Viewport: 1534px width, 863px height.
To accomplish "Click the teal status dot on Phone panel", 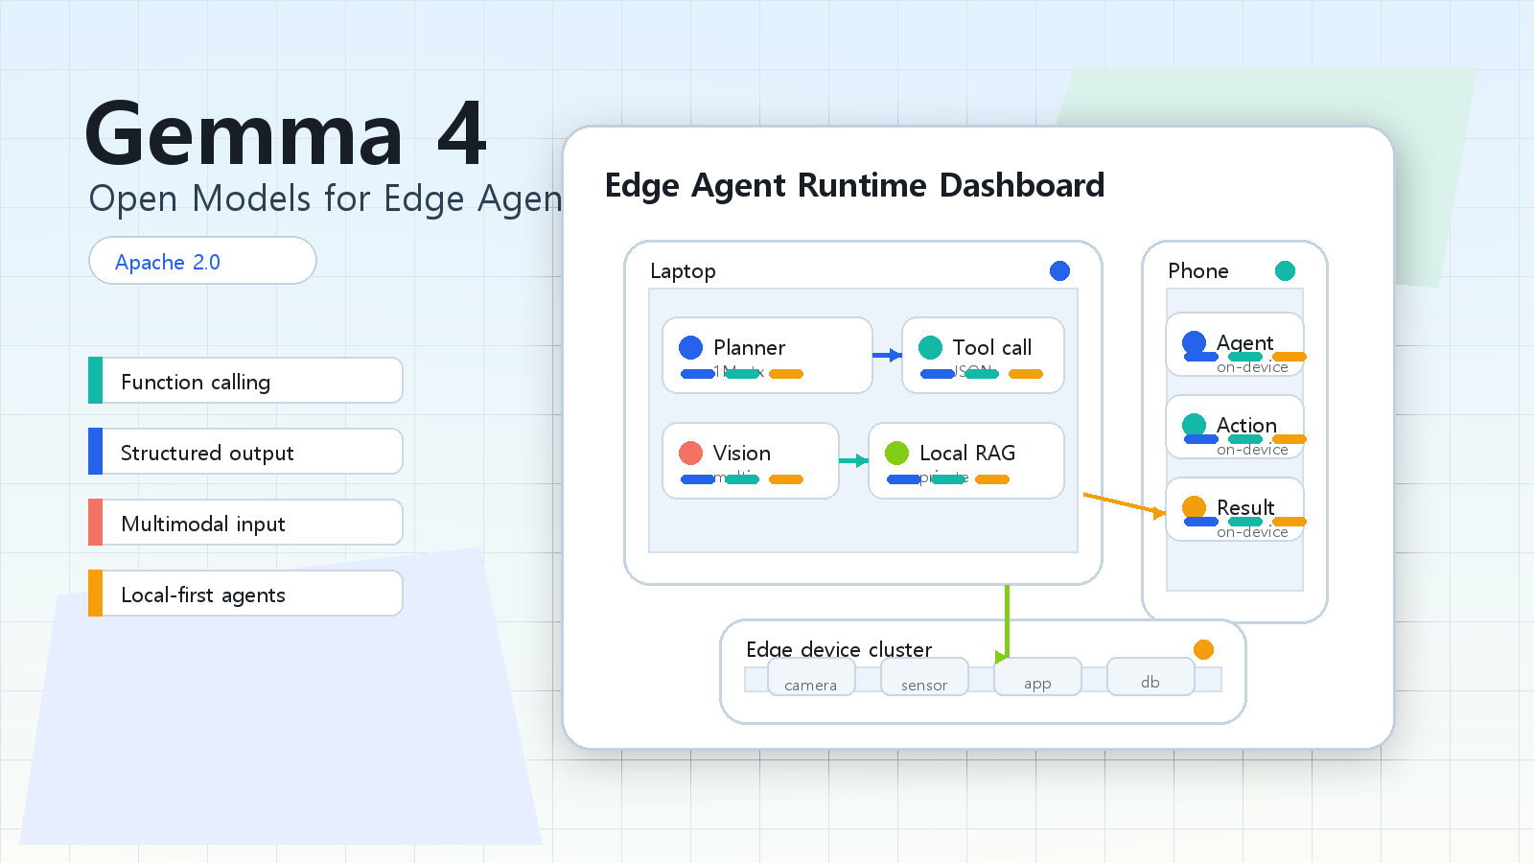I will pyautogui.click(x=1285, y=270).
